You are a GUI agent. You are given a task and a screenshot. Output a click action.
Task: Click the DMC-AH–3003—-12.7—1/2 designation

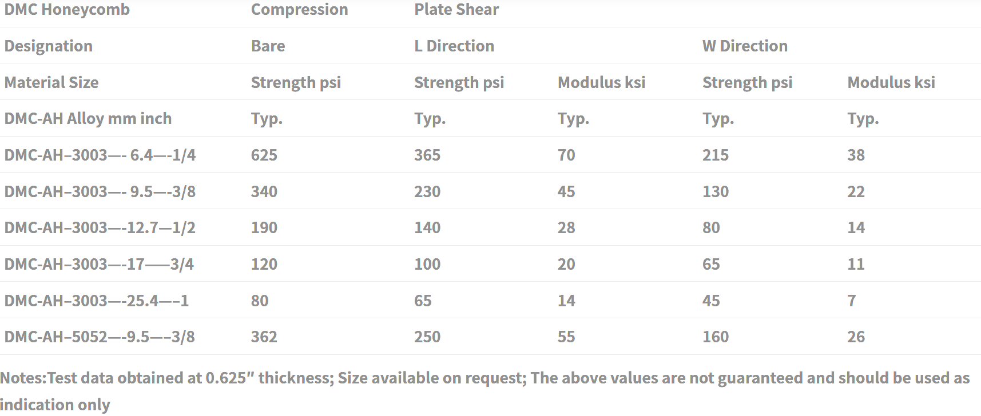coord(100,227)
